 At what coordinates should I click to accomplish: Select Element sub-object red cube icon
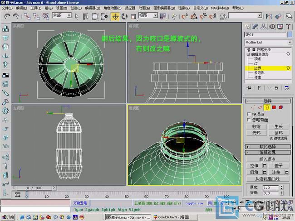pyautogui.click(x=280, y=107)
